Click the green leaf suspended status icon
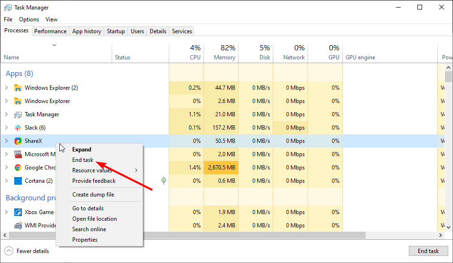This screenshot has width=453, height=263. [164, 181]
